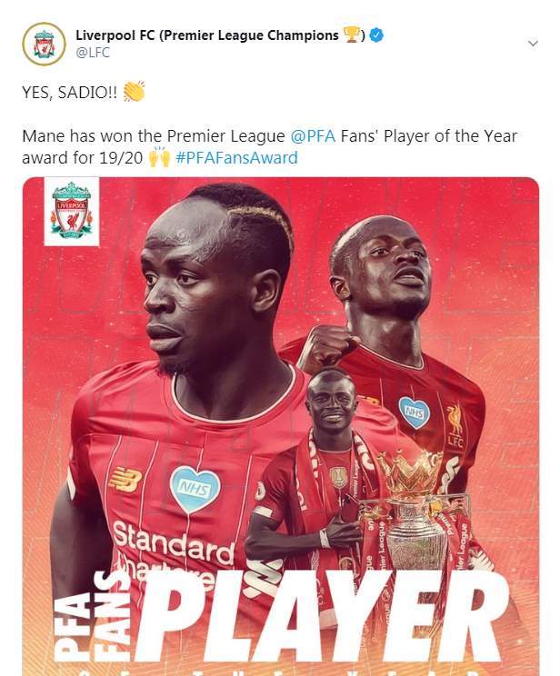The image size is (560, 676).
Task: Open the @PFA mention link
Action: (313, 136)
